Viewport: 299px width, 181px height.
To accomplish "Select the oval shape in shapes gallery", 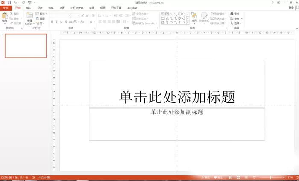I will [184, 14].
